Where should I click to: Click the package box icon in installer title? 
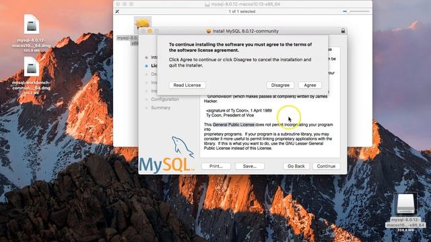pos(209,31)
